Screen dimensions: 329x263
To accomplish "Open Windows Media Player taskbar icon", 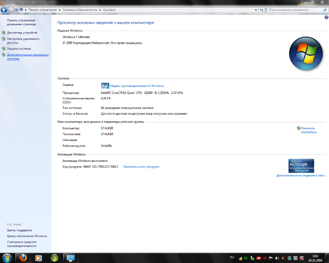I will (x=38, y=258).
